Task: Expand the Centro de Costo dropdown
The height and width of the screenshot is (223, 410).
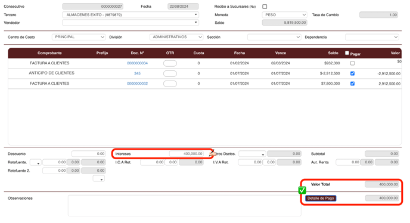Action: (x=79, y=37)
